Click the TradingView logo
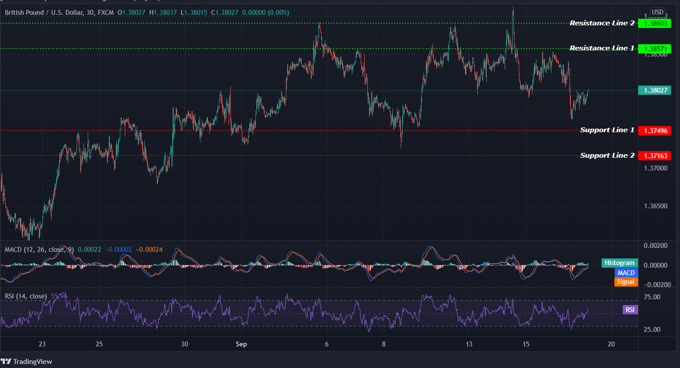680x368 pixels. tap(26, 362)
